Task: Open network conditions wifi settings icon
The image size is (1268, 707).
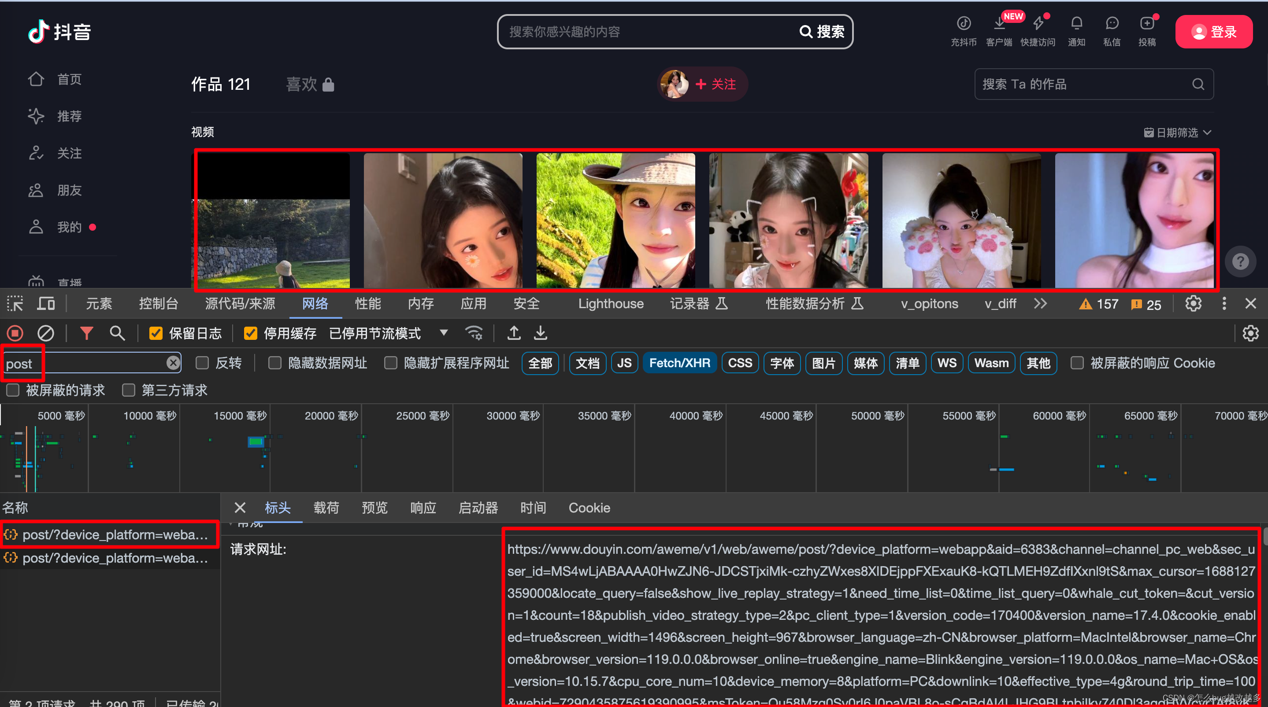Action: (x=474, y=333)
